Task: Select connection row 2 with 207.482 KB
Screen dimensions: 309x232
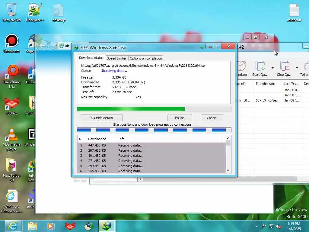Action: 151,150
